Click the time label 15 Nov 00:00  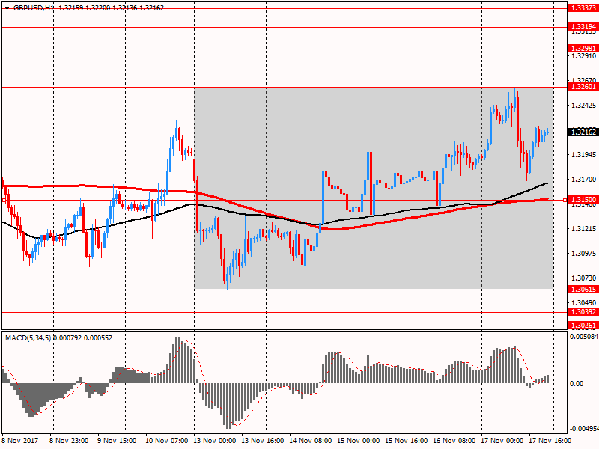[x=359, y=440]
